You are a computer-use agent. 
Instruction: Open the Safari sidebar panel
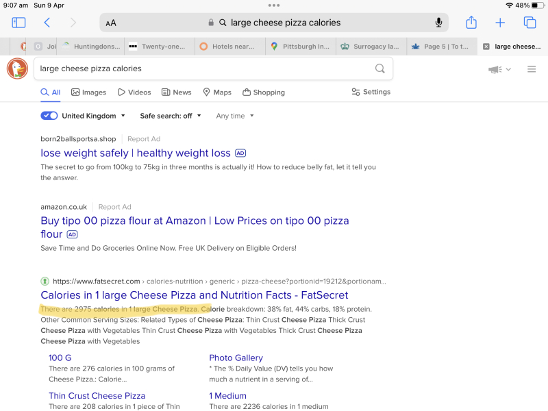click(18, 23)
